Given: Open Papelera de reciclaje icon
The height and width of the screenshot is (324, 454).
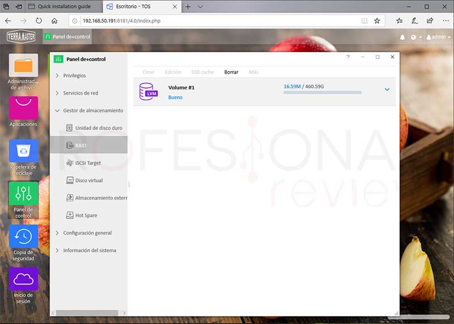Looking at the screenshot, I should (x=23, y=158).
